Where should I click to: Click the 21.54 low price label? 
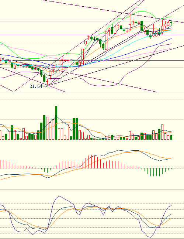tap(36, 86)
